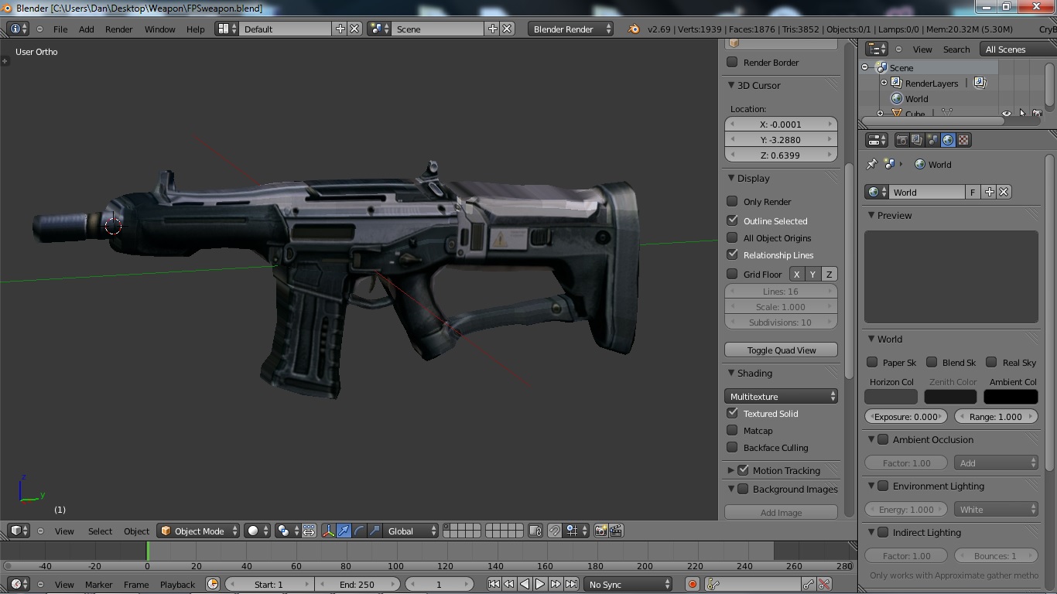This screenshot has width=1057, height=594.
Task: Open the Blender Render engine dropdown
Action: tap(570, 29)
